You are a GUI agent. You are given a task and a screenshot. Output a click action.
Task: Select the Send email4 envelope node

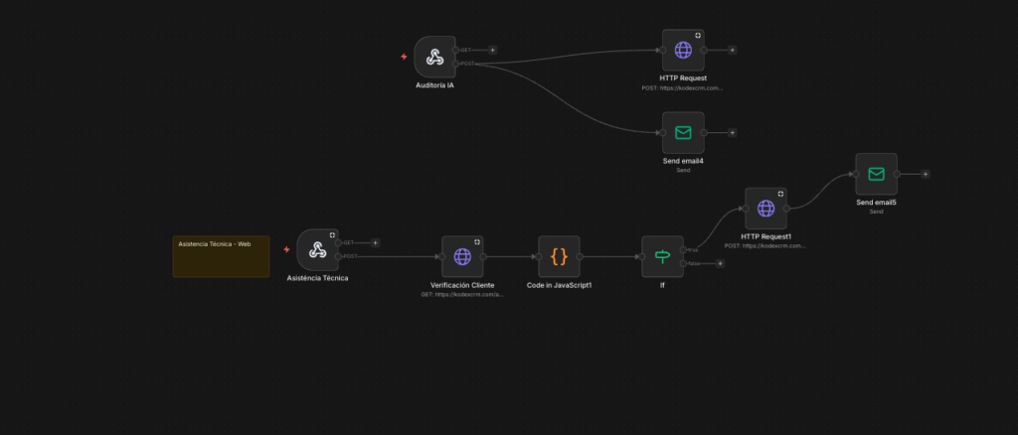point(683,132)
